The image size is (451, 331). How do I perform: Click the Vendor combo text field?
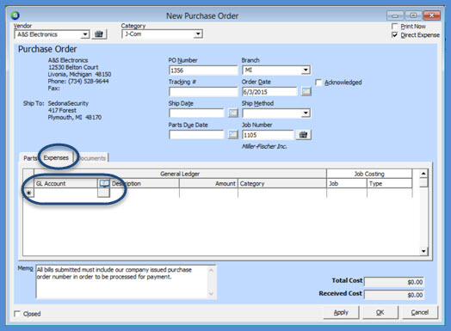pyautogui.click(x=47, y=34)
